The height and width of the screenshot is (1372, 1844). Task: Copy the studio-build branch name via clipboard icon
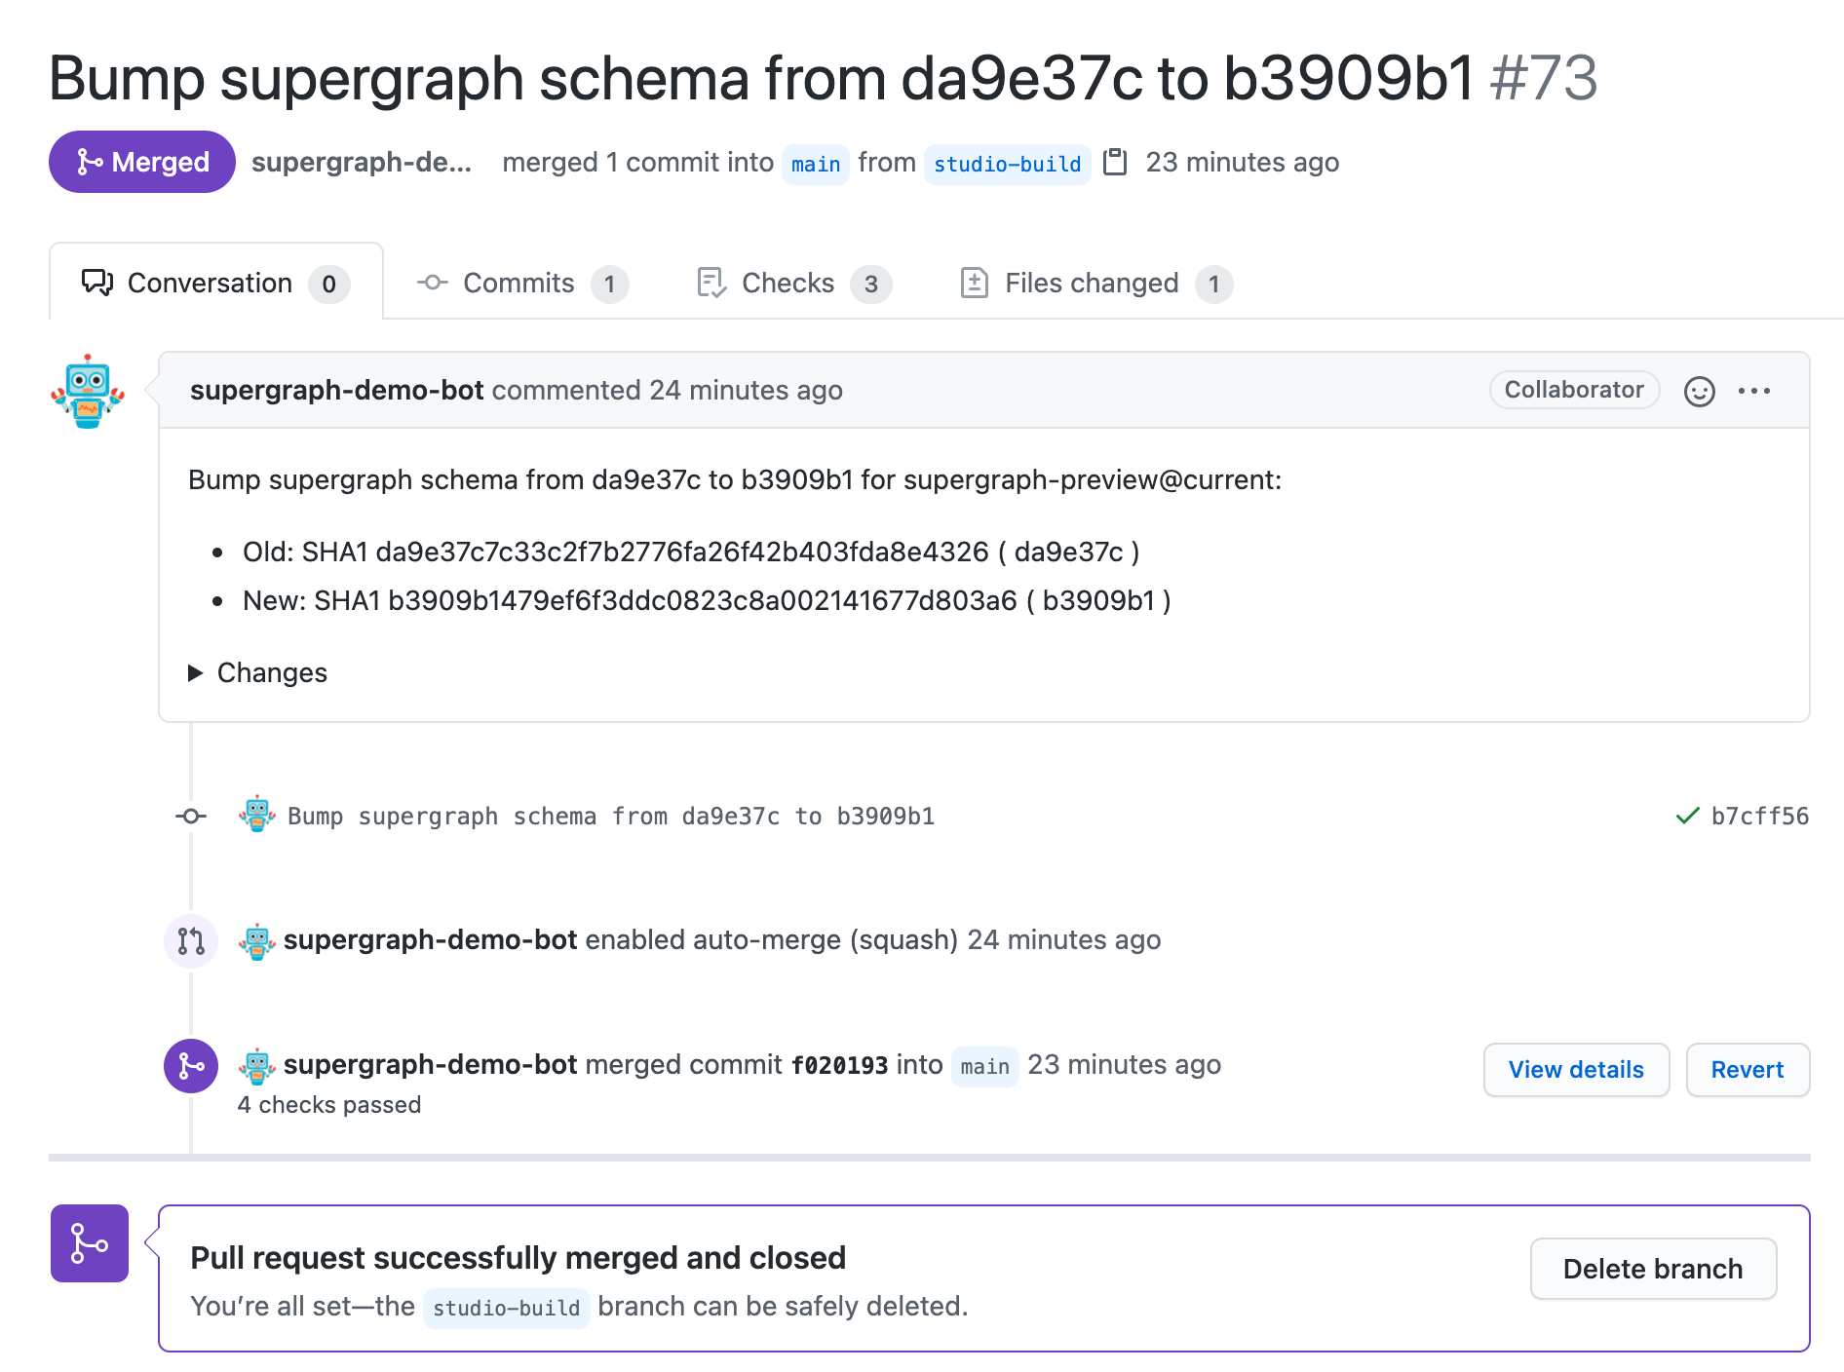click(1115, 162)
